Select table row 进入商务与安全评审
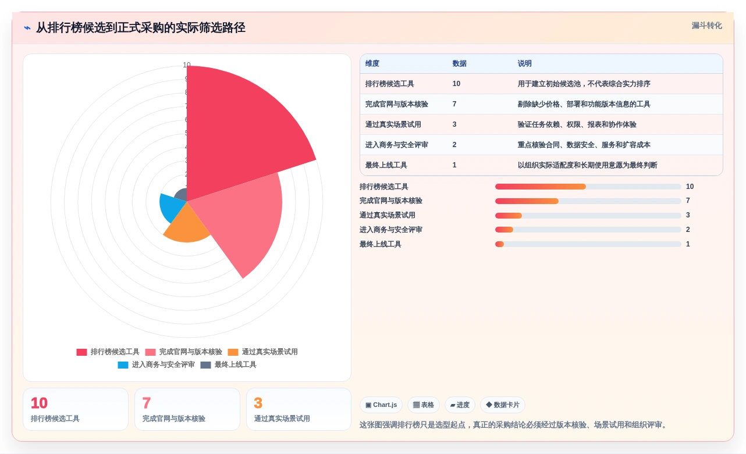 [541, 145]
